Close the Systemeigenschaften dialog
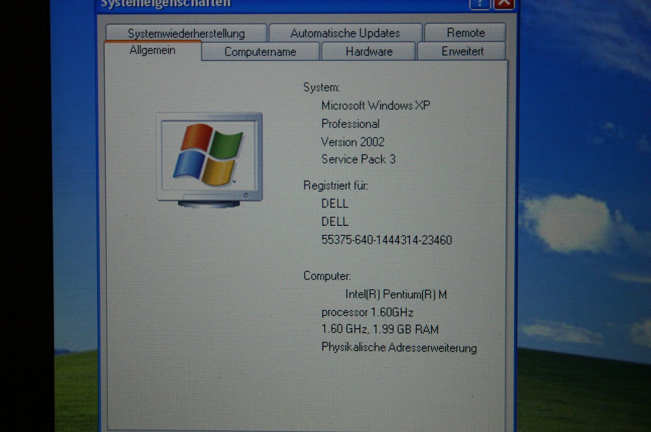Viewport: 651px width, 432px height. (504, 4)
